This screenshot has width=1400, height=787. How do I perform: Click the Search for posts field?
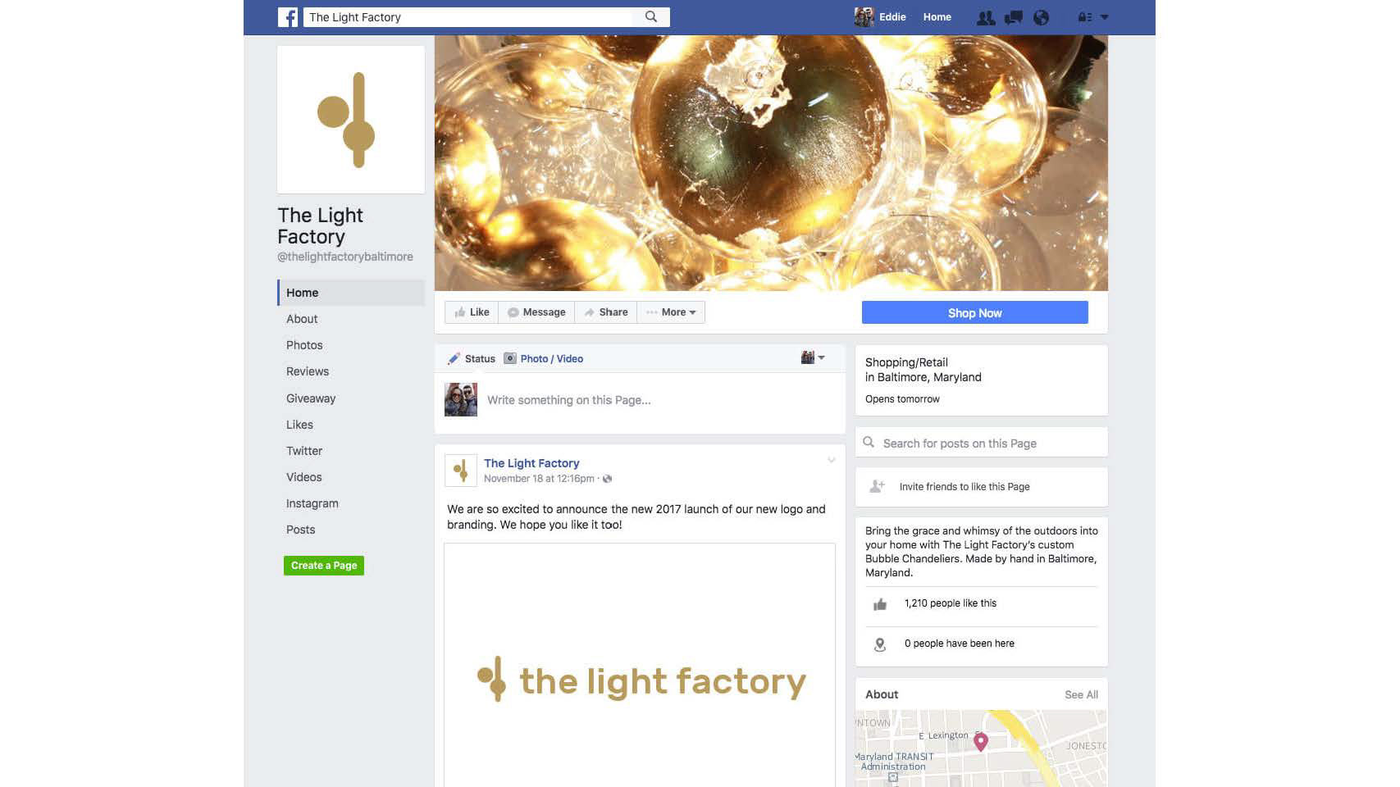pyautogui.click(x=981, y=443)
